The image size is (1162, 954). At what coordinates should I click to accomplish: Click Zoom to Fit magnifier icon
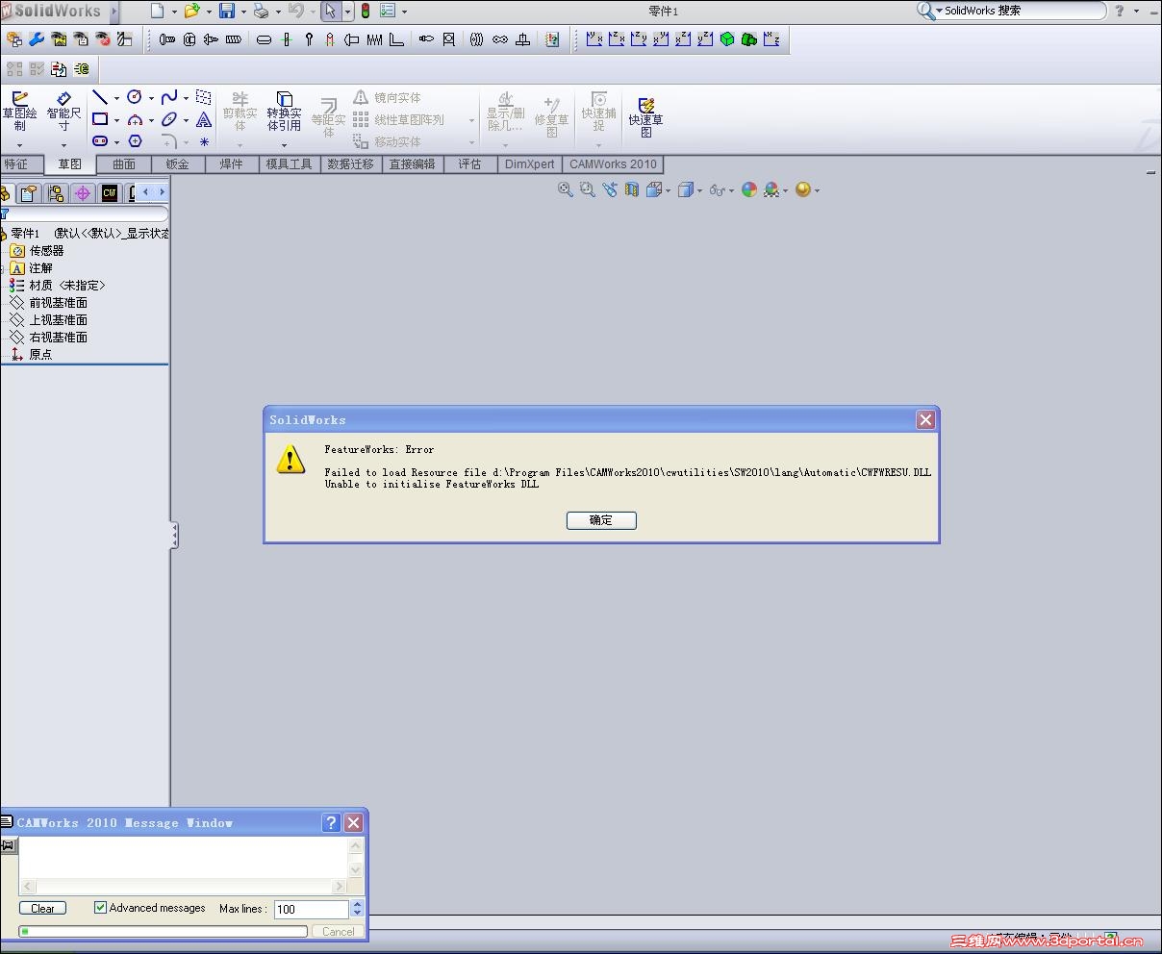click(566, 189)
